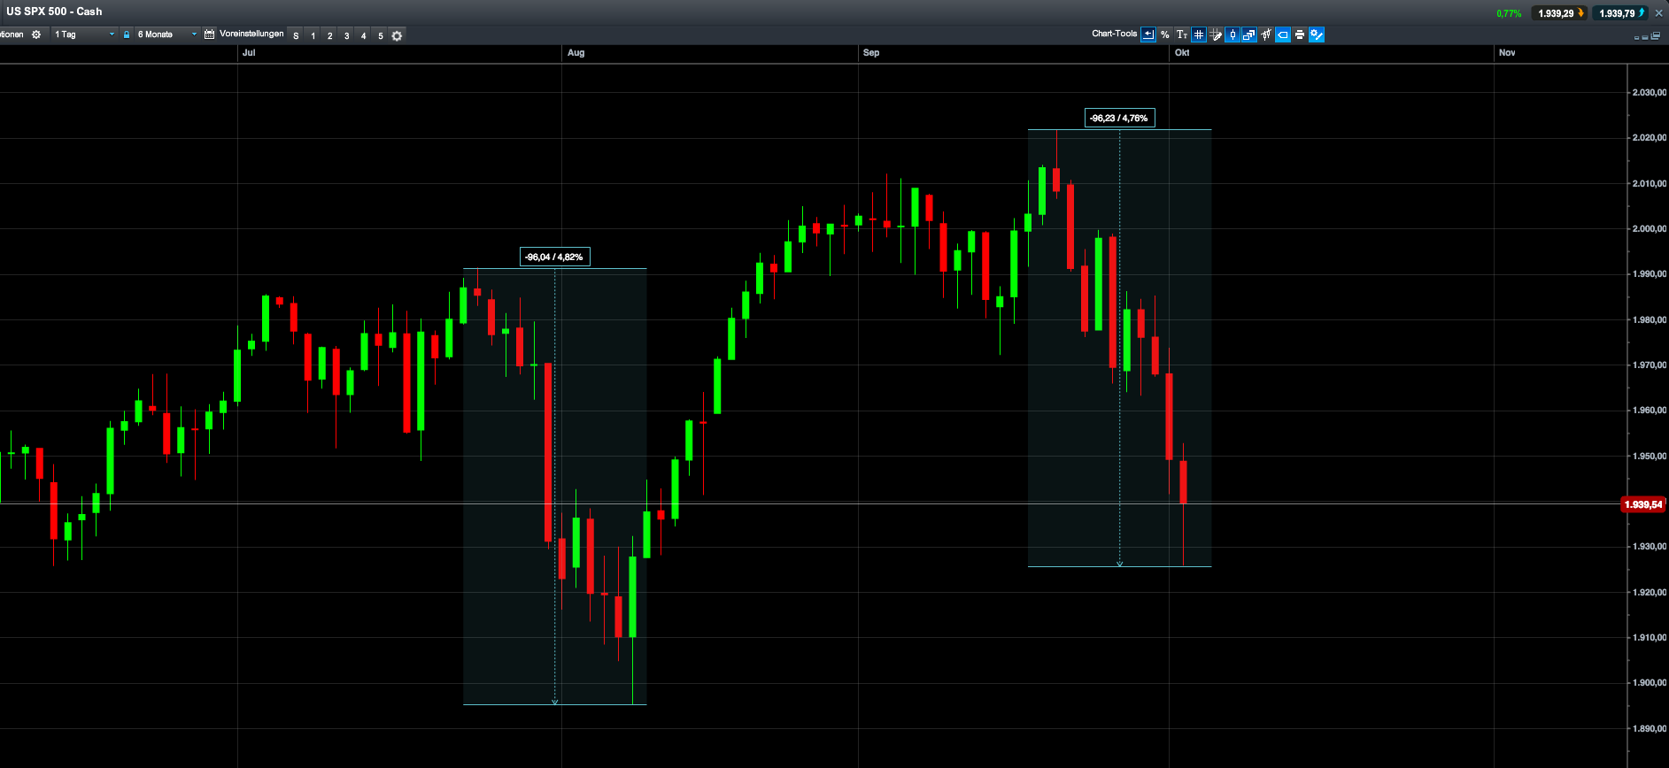Select chart preset 3
Image resolution: width=1669 pixels, height=768 pixels.
point(346,36)
